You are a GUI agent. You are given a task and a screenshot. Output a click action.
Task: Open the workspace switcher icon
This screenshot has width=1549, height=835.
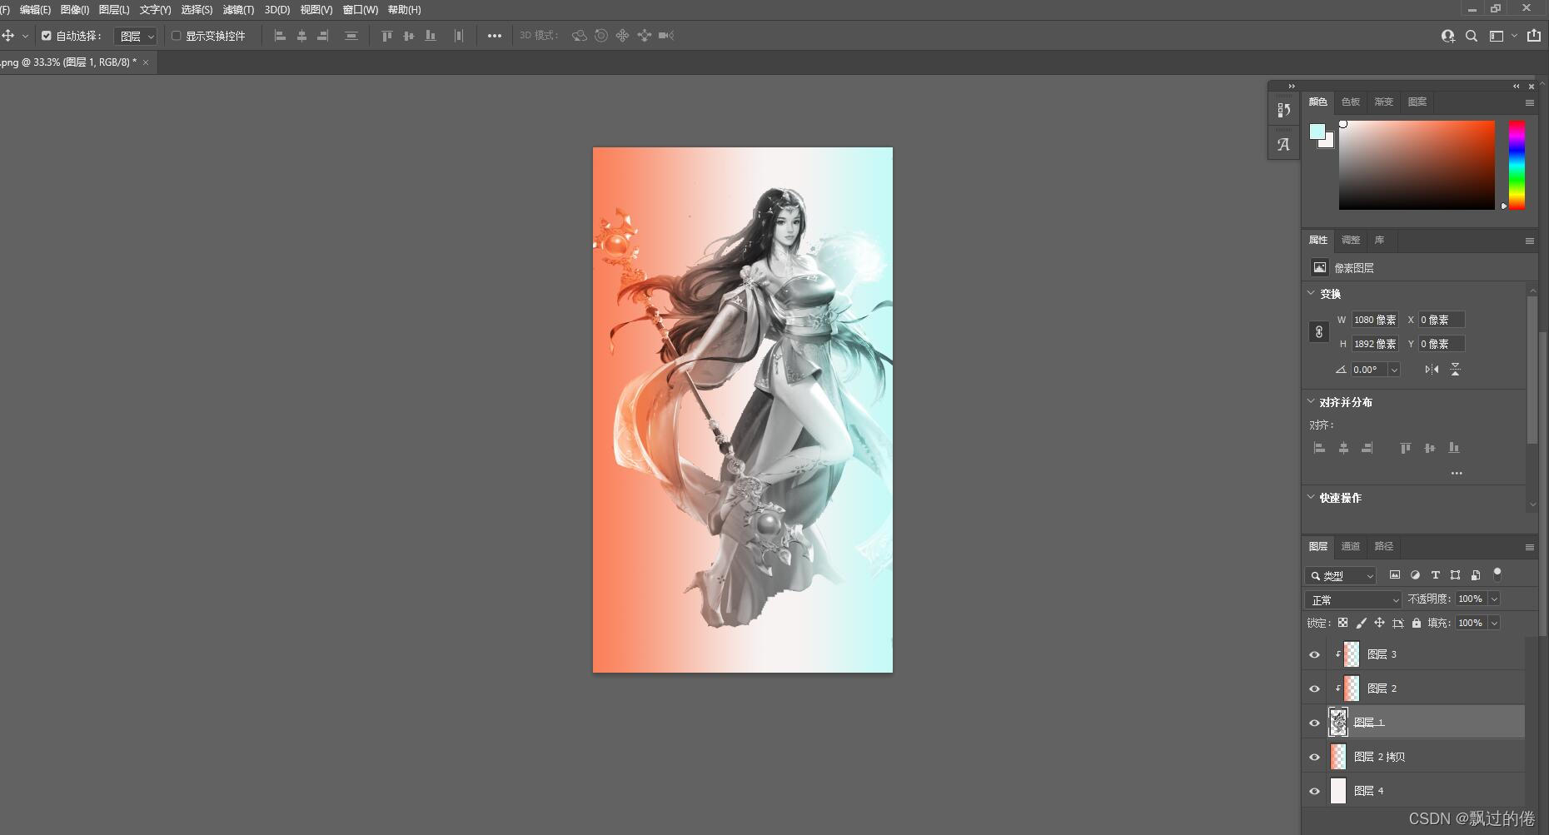click(x=1497, y=36)
